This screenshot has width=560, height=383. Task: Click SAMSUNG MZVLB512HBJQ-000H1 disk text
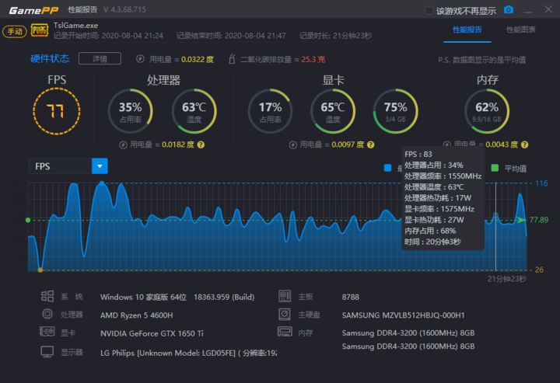(x=403, y=315)
